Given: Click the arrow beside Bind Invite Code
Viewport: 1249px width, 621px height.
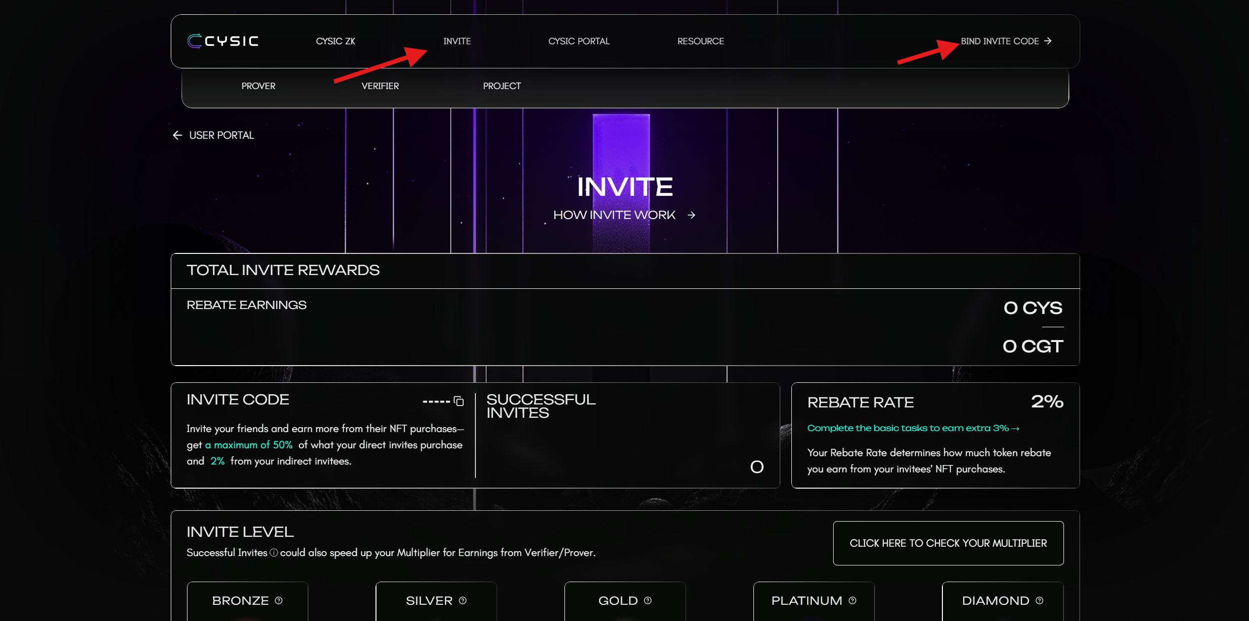Looking at the screenshot, I should coord(1048,41).
